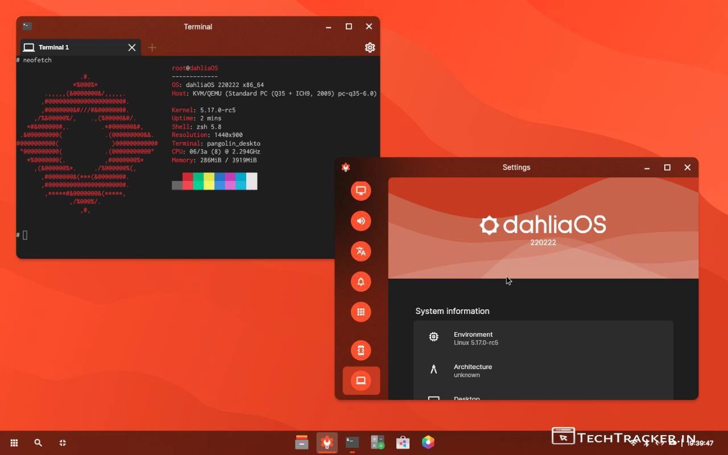Open terminal settings gear icon
The width and height of the screenshot is (728, 455).
click(370, 47)
